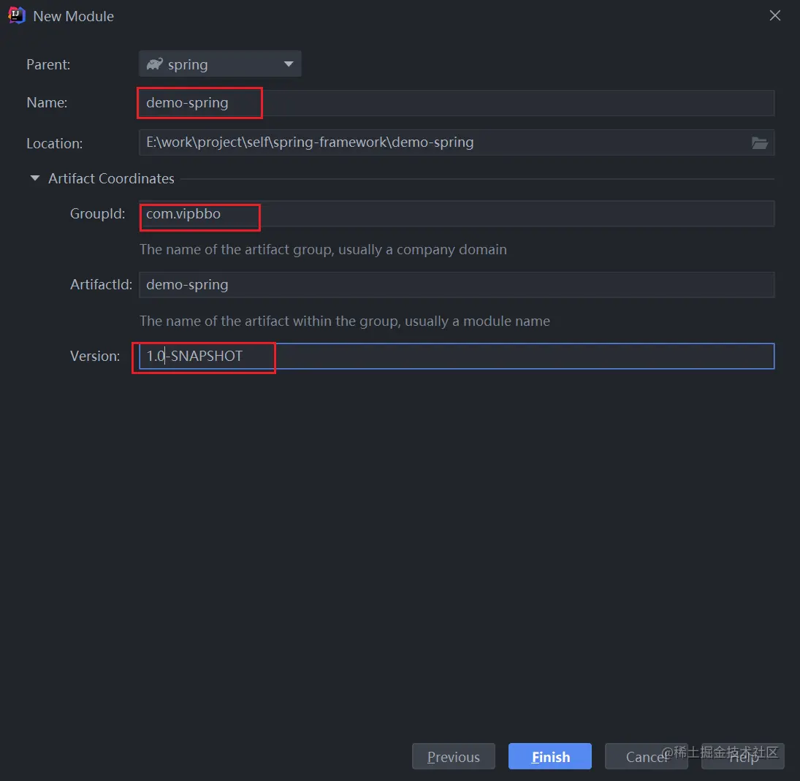Click the 'Location:' label
800x781 pixels.
pyautogui.click(x=55, y=143)
